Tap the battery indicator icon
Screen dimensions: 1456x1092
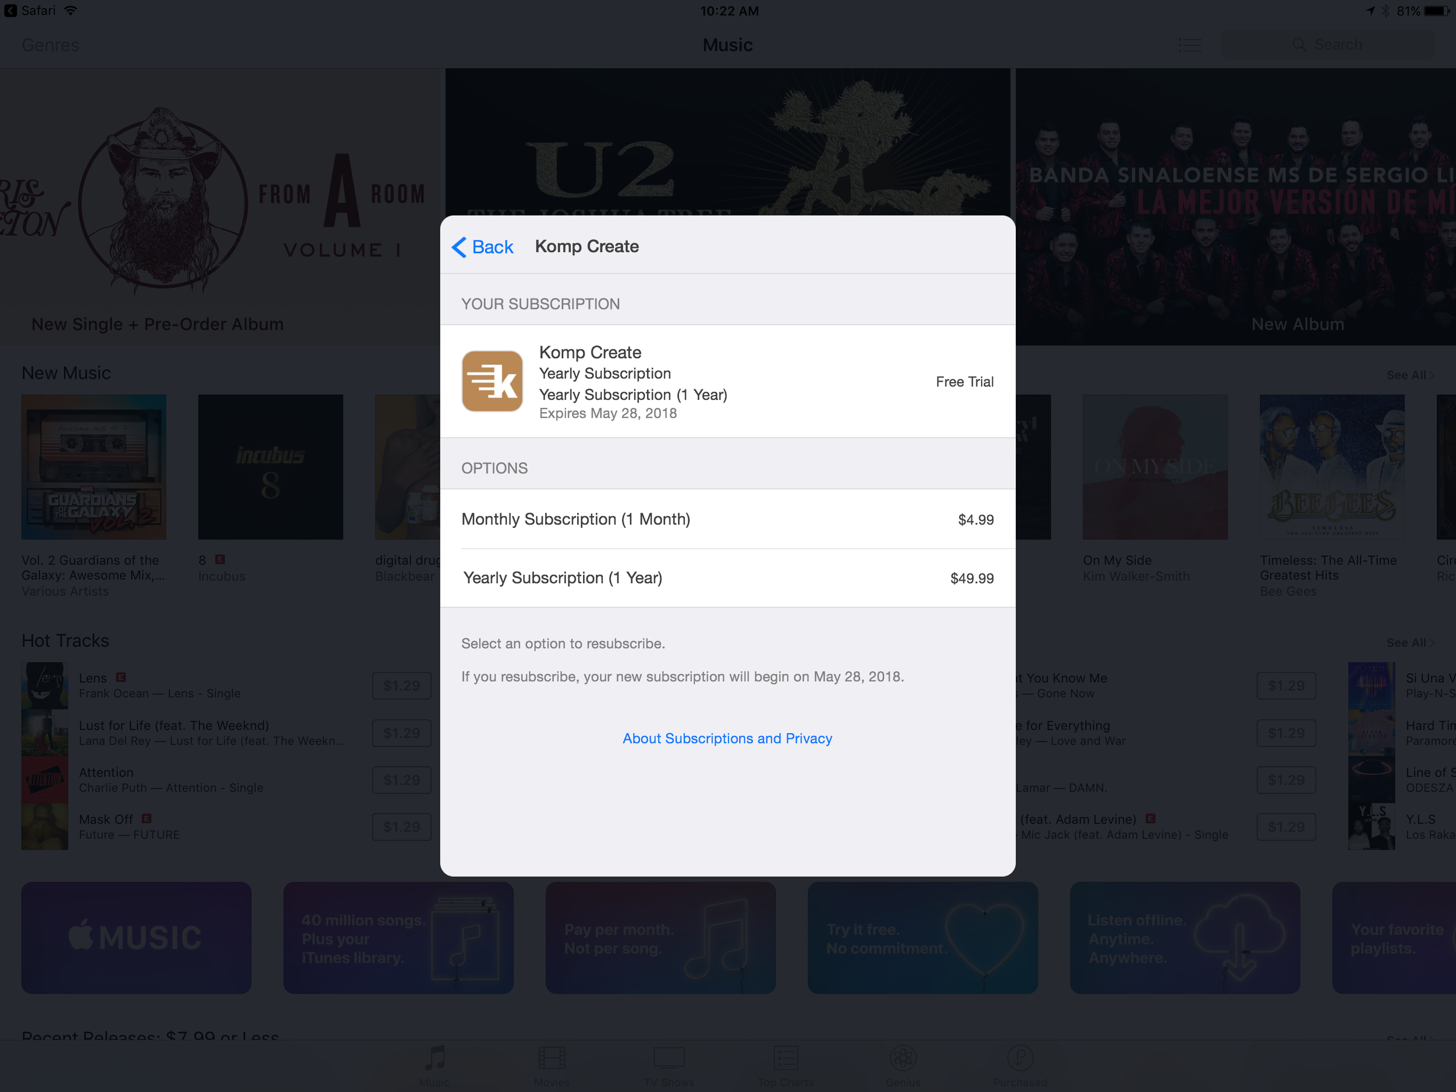click(1437, 10)
